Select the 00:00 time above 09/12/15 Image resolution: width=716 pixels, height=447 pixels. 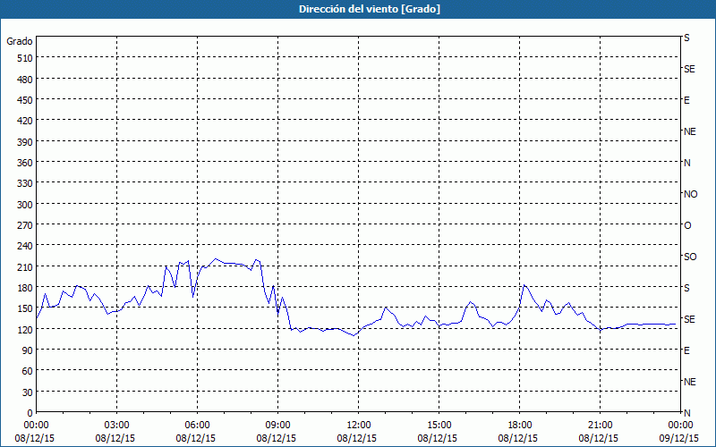click(680, 426)
